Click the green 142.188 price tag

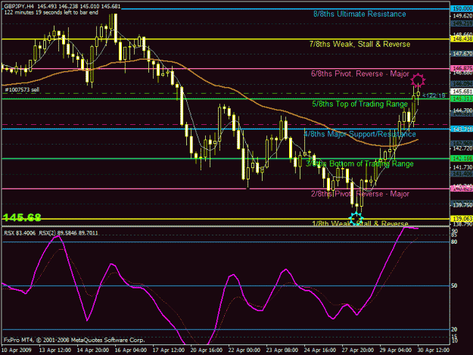462,158
